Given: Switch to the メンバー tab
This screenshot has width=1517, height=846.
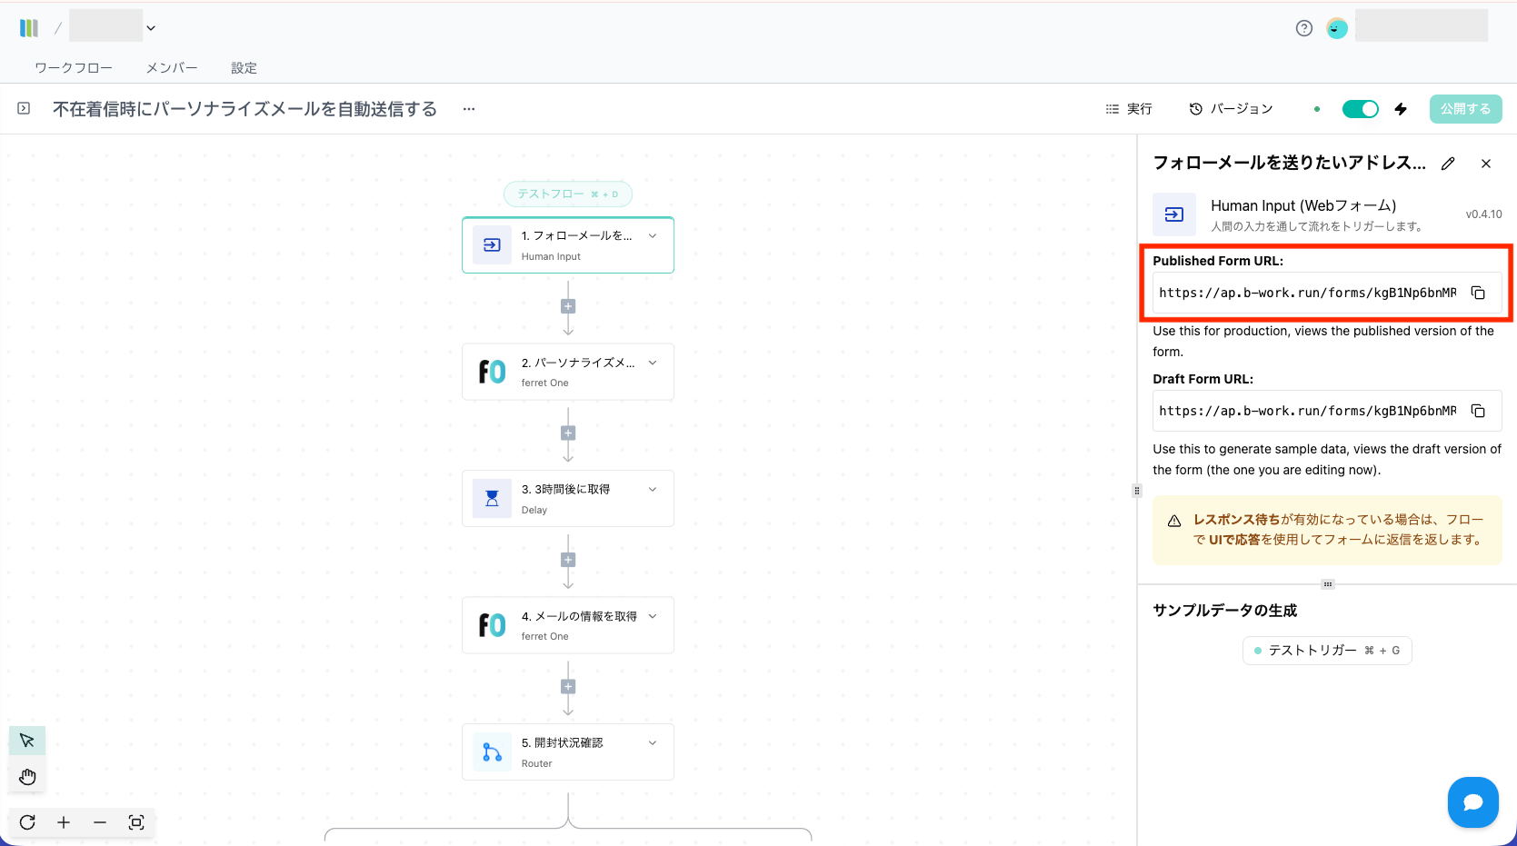Looking at the screenshot, I should (x=172, y=68).
